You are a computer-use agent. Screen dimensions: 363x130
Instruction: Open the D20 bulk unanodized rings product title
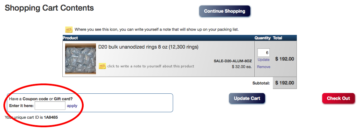(x=148, y=47)
